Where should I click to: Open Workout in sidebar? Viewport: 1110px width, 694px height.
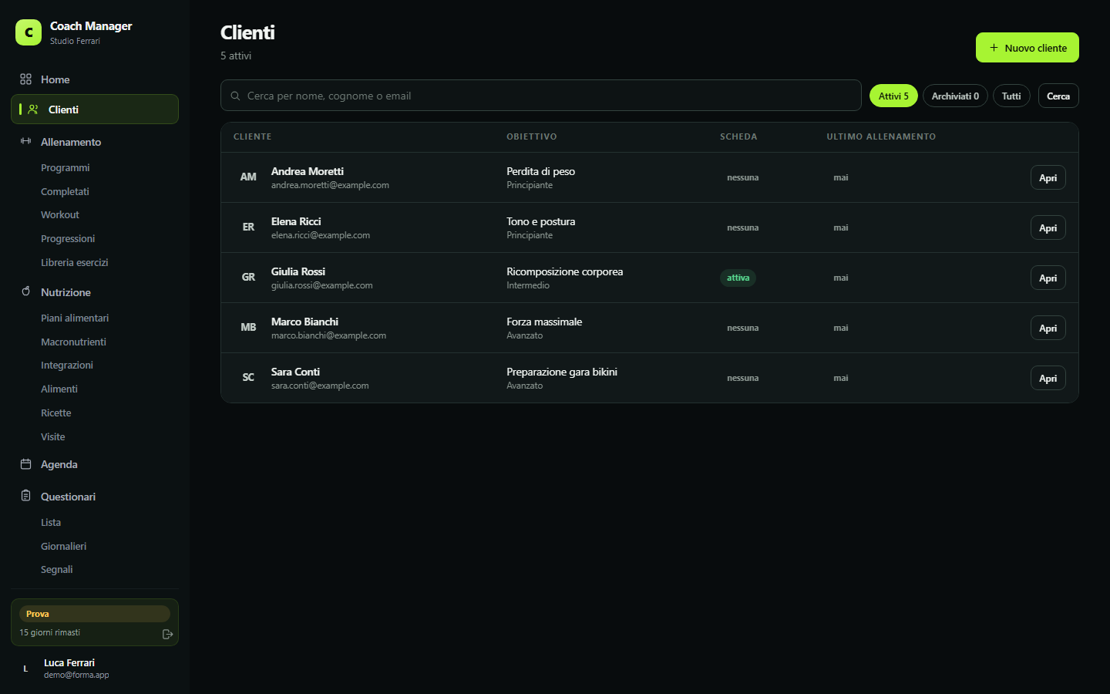[x=60, y=214]
